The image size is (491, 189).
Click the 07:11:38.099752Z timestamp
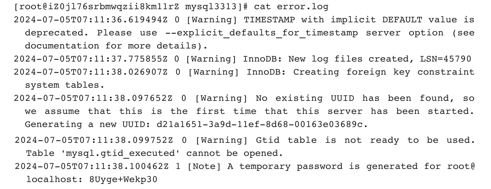[x=94, y=140]
